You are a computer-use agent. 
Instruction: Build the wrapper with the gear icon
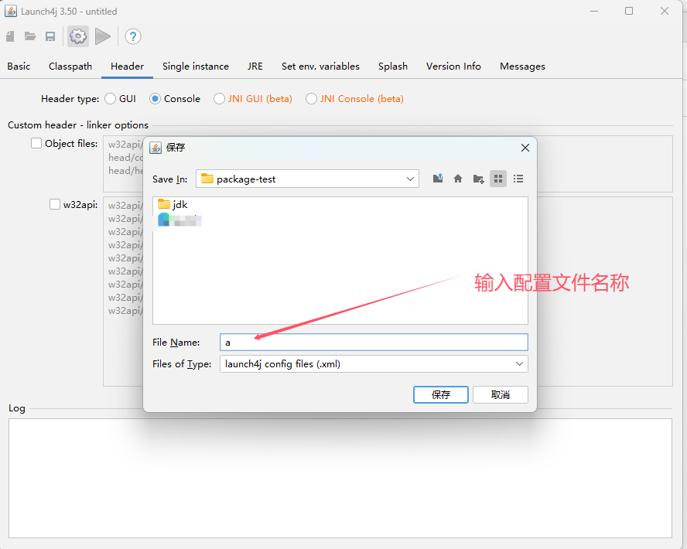(78, 36)
